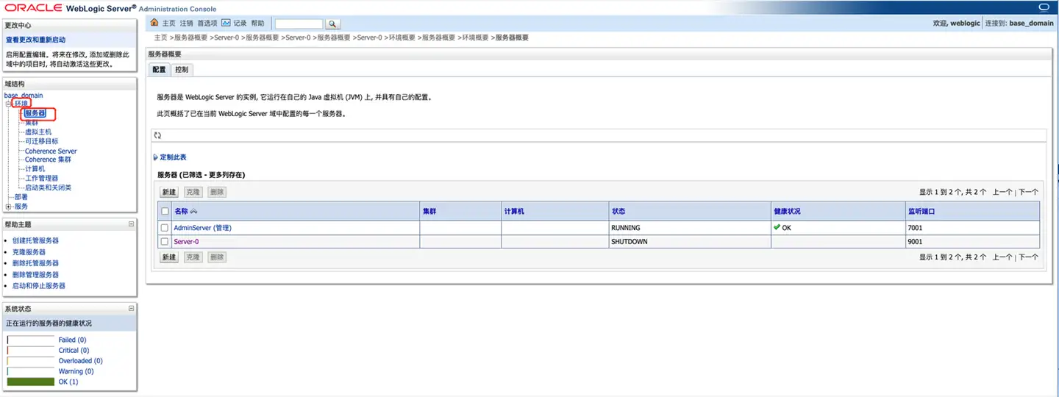Click the Oracle icon in the top-right corner
The image size is (1059, 397).
1044,7
